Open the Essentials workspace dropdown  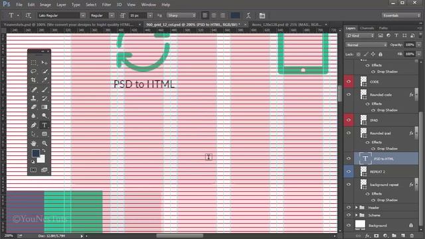[401, 15]
